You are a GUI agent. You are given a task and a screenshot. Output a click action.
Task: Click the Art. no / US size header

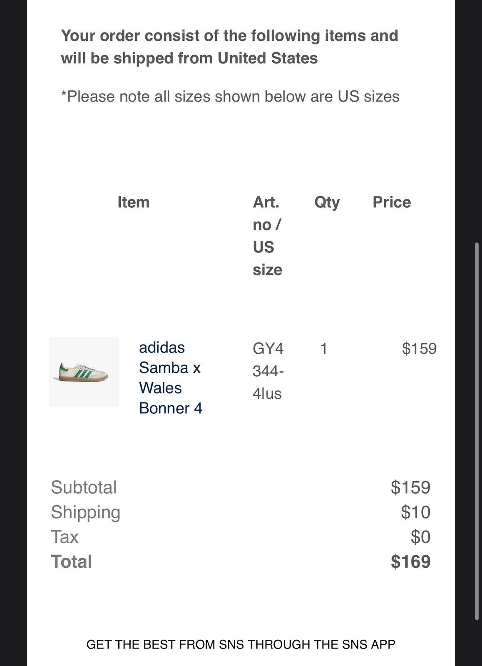[x=268, y=236]
